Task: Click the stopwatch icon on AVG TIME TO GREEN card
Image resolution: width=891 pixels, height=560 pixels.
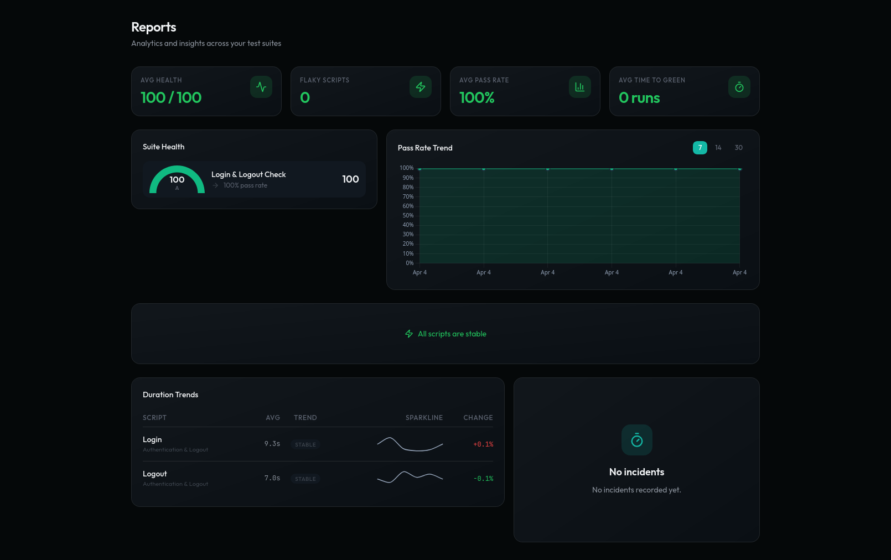Action: pos(739,87)
